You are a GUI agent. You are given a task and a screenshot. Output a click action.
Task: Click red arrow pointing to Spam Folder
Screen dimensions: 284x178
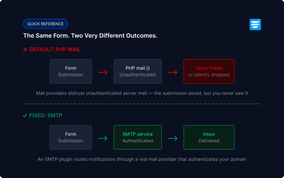click(173, 72)
